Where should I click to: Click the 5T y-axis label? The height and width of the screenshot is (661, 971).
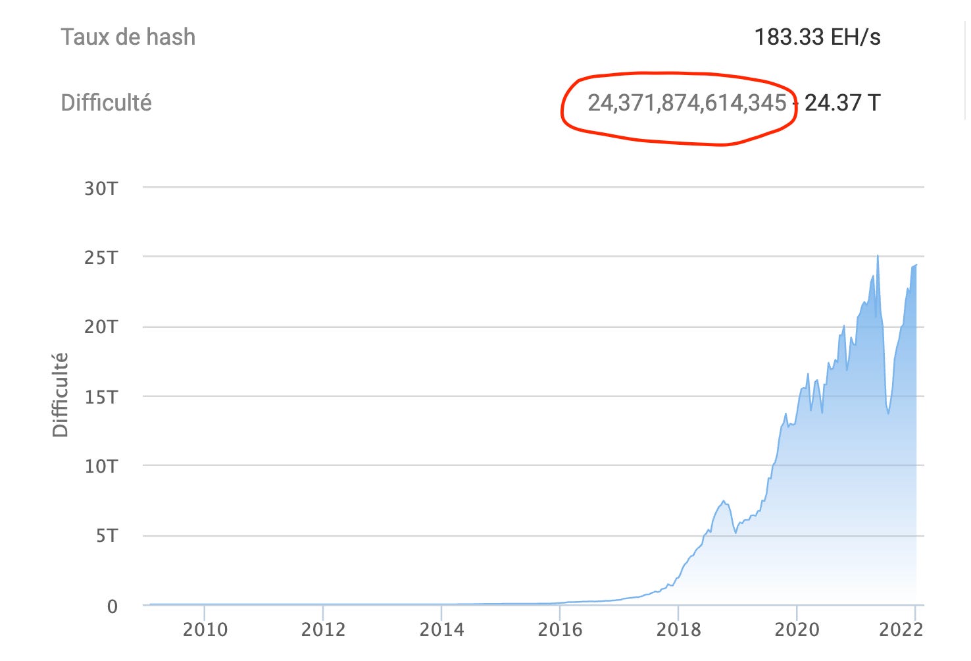(107, 536)
